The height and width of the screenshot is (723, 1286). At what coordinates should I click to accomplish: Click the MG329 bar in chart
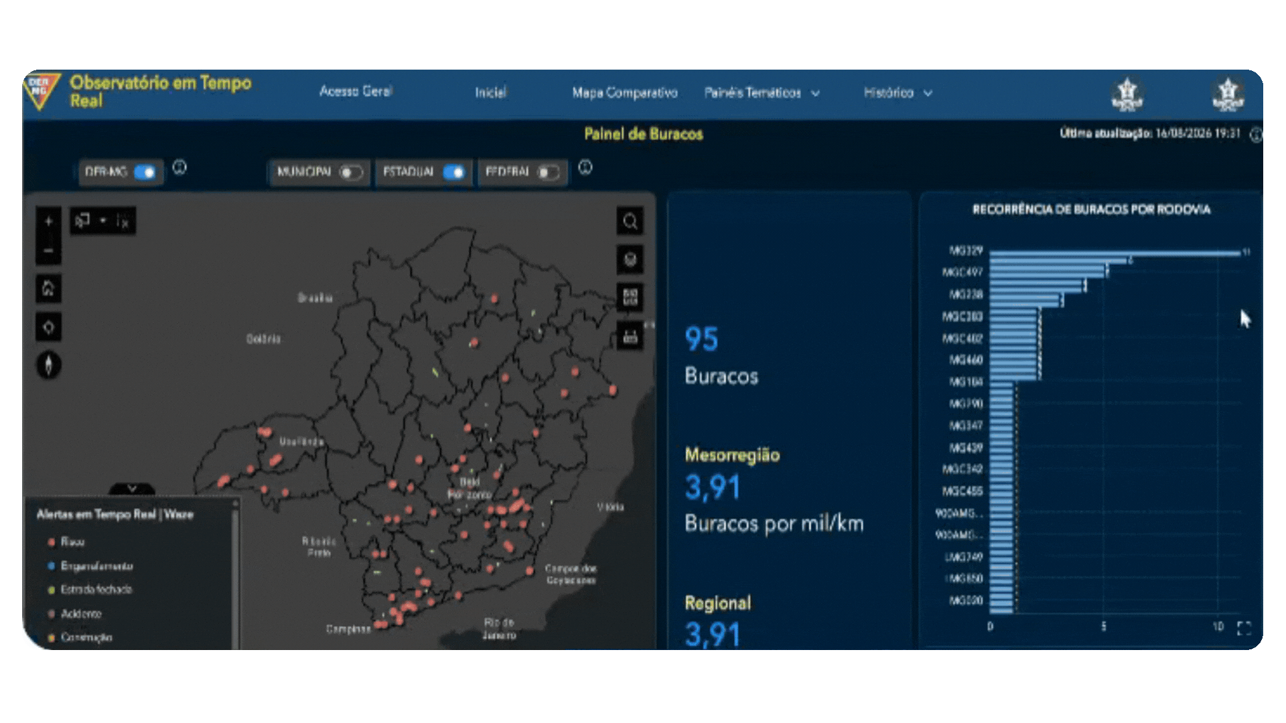[1115, 252]
